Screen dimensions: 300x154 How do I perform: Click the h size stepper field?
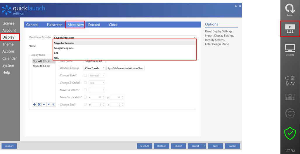[117, 104]
